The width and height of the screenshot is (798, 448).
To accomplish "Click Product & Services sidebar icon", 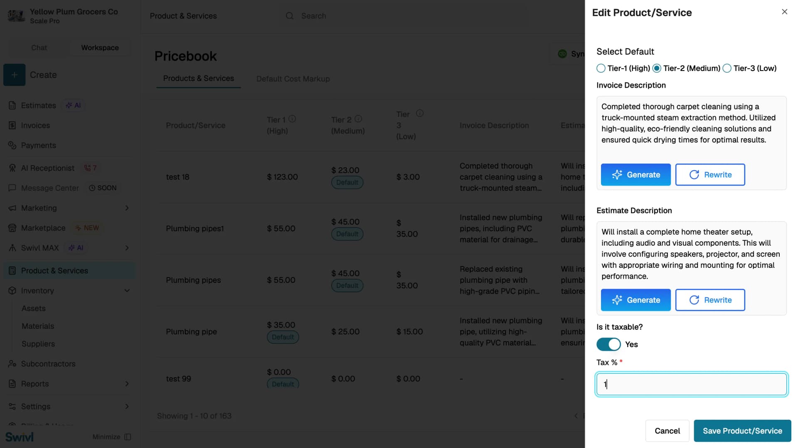I will click(x=12, y=271).
